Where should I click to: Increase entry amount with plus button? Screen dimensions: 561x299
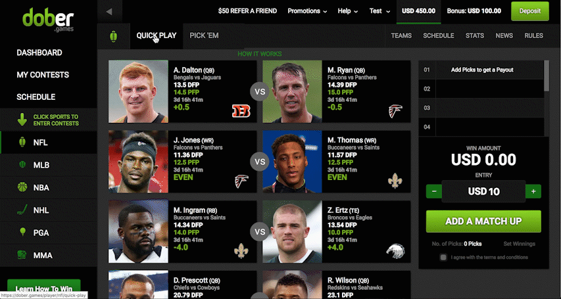click(533, 192)
